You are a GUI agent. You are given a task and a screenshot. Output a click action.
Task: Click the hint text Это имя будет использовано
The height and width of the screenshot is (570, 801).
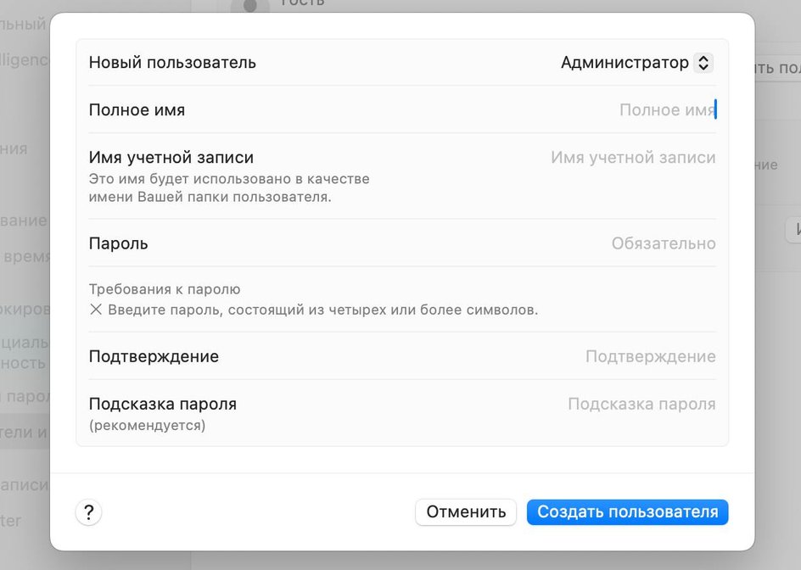click(x=189, y=179)
